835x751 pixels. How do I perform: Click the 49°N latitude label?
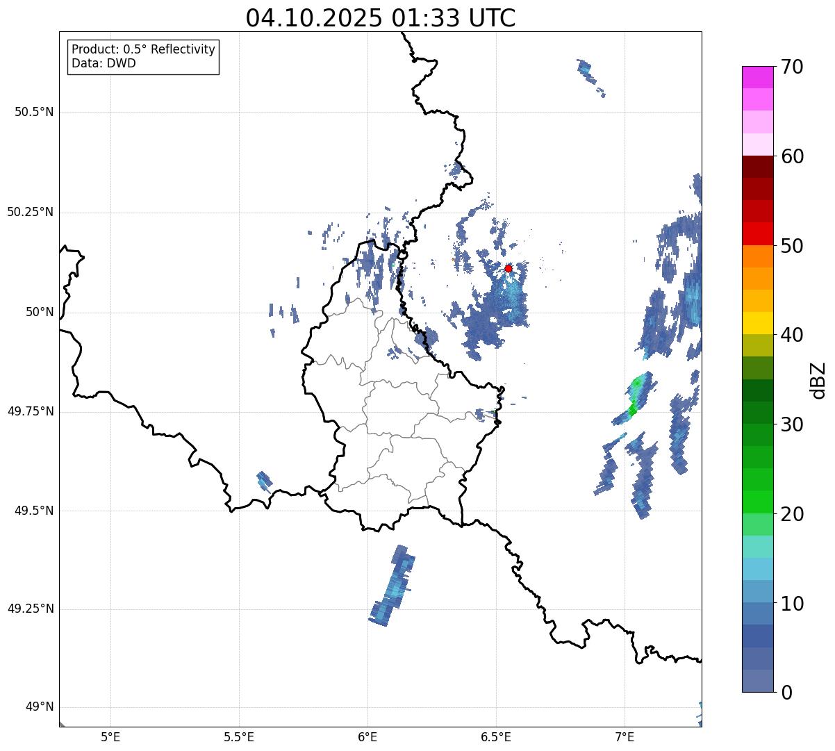pyautogui.click(x=39, y=707)
